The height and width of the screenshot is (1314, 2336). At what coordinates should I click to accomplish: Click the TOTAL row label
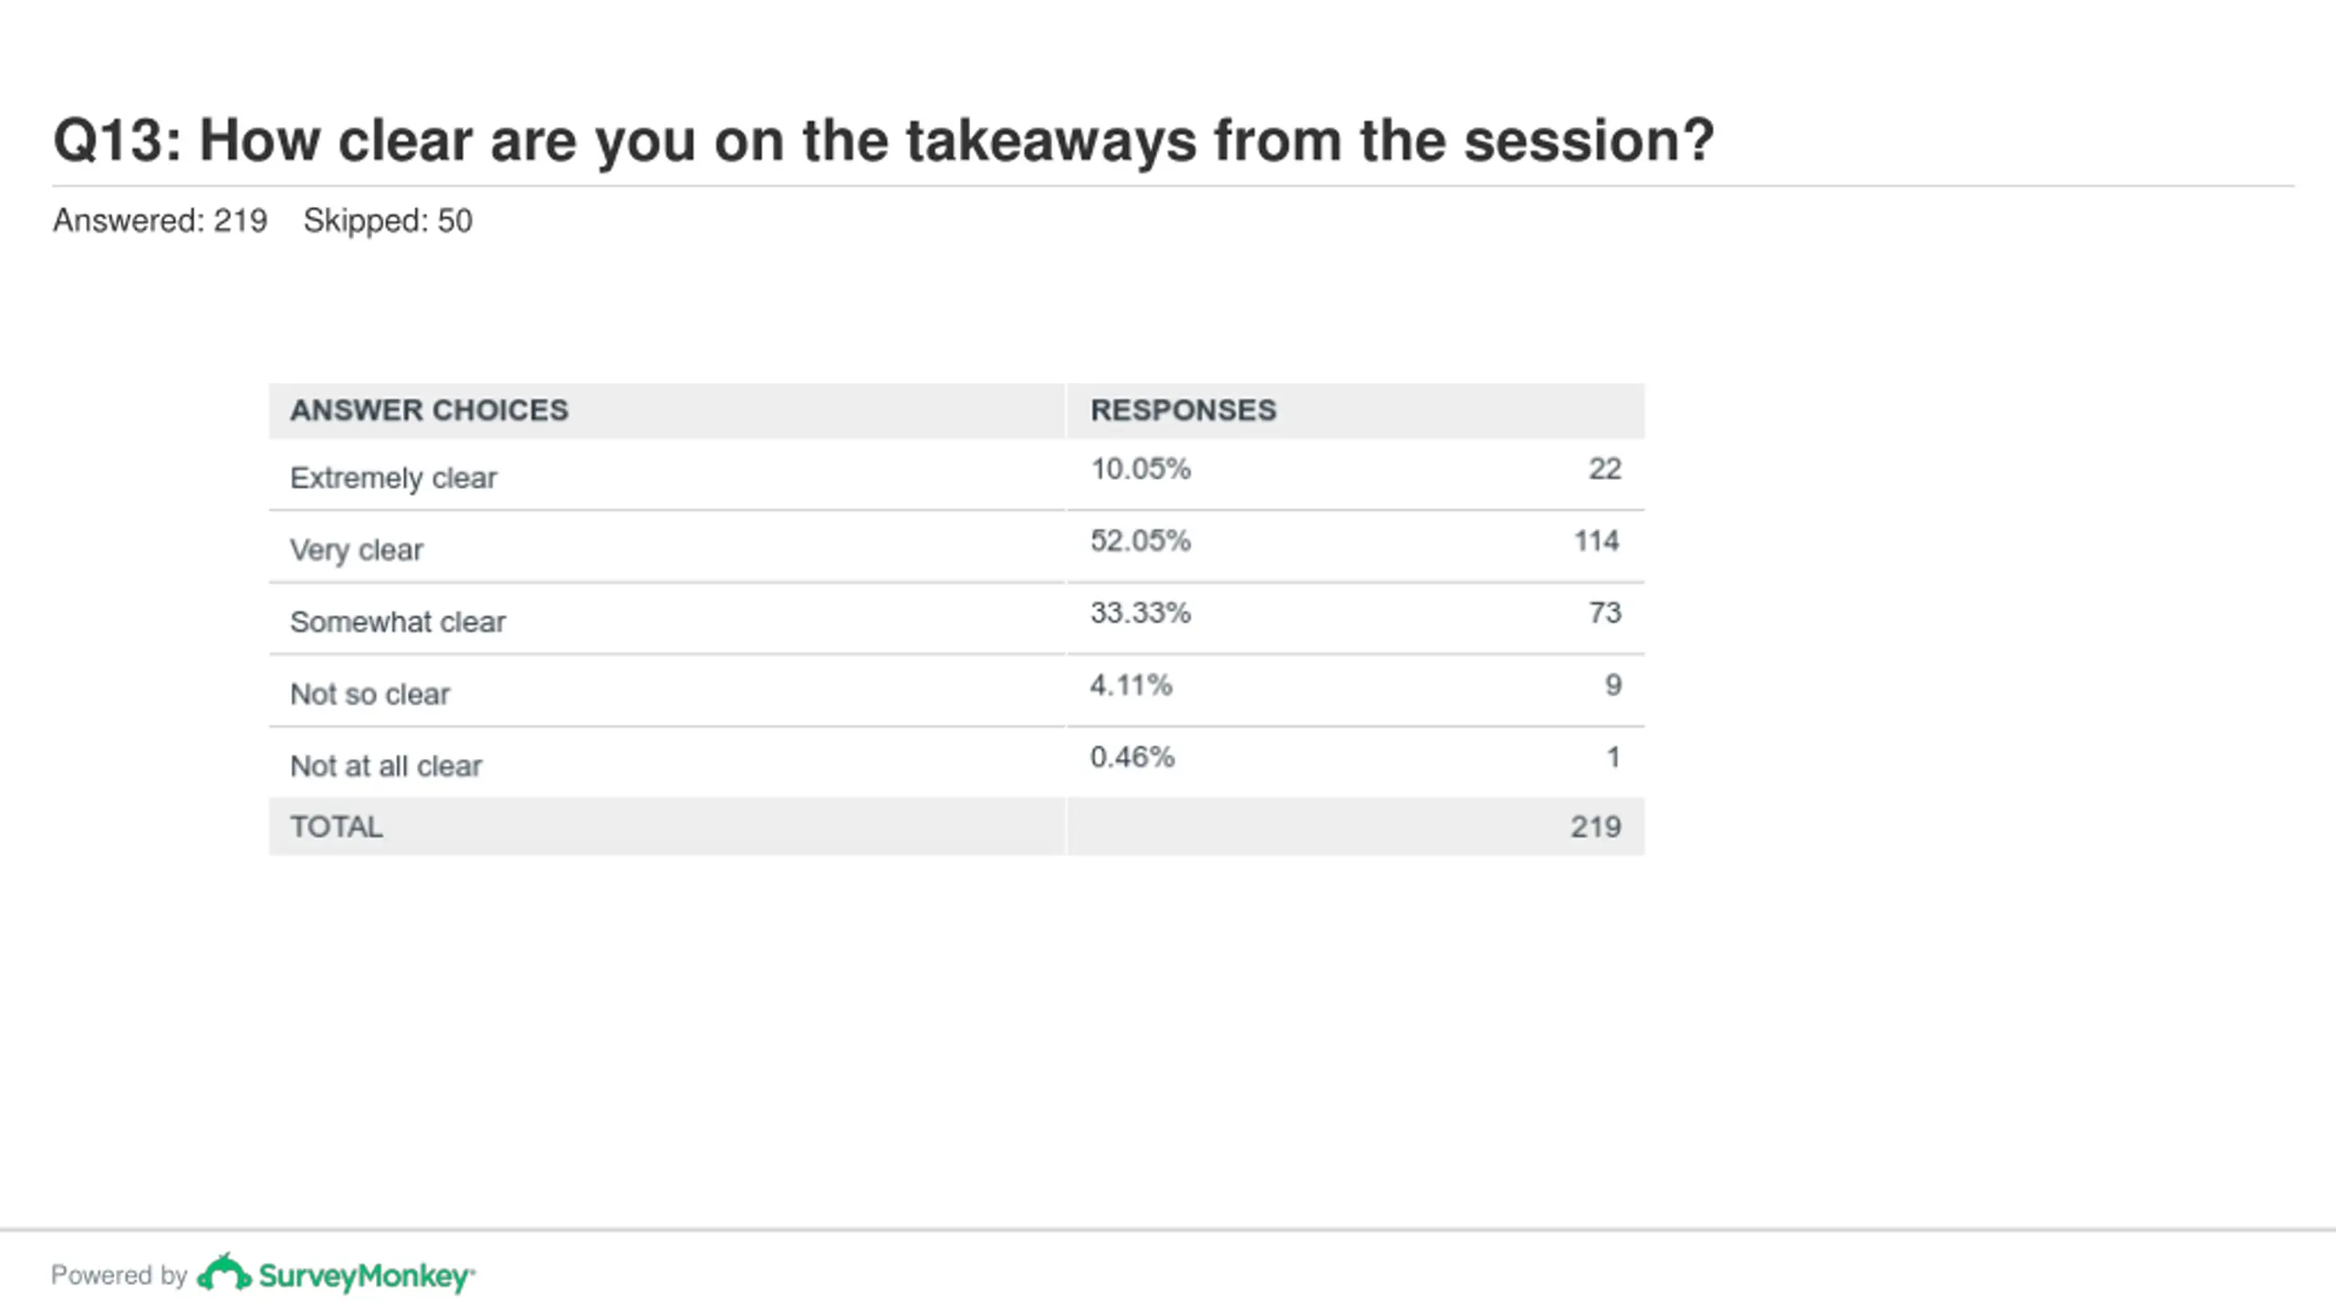click(x=337, y=827)
